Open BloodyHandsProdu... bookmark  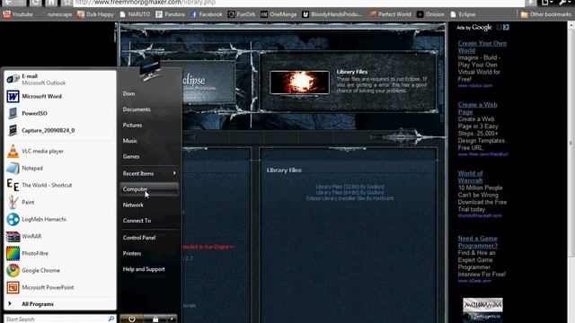tap(332, 14)
